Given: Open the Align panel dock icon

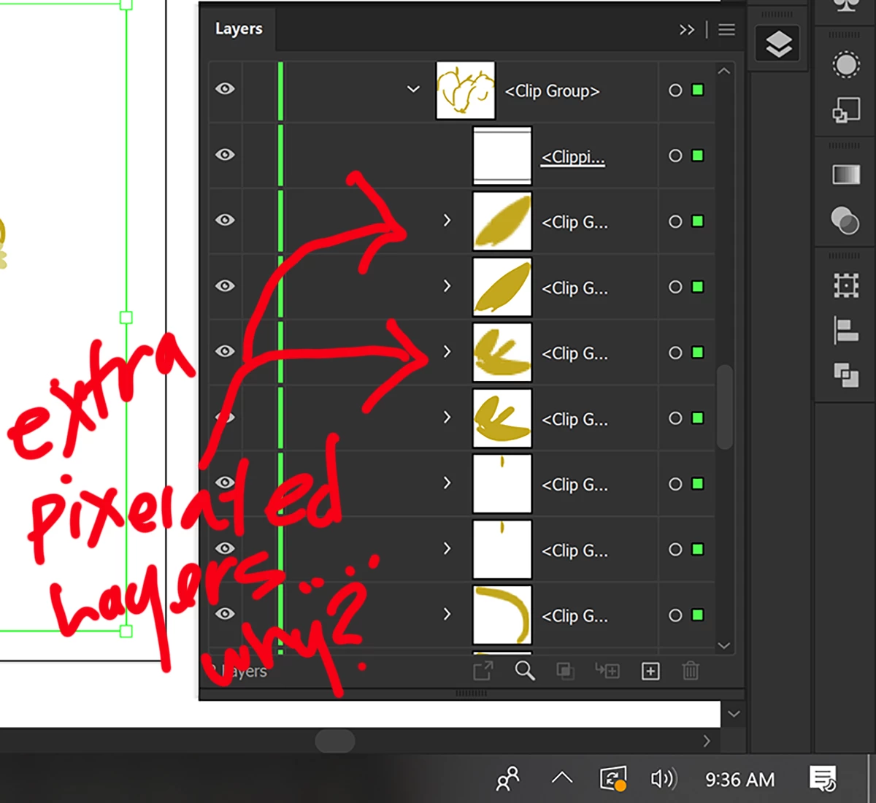Looking at the screenshot, I should (845, 331).
